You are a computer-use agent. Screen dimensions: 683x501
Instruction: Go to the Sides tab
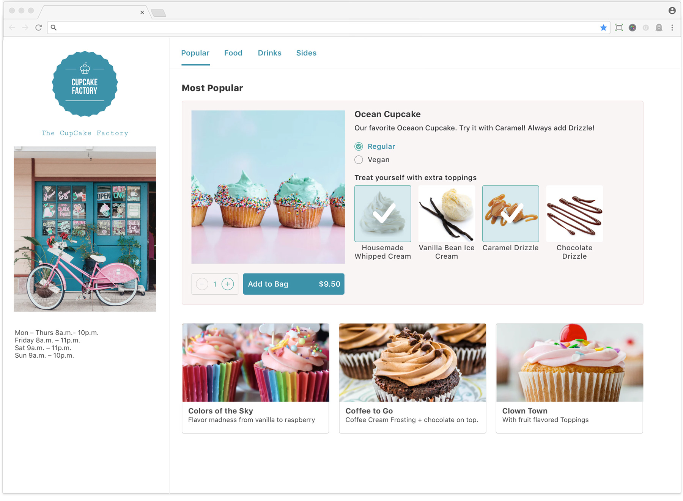(306, 53)
